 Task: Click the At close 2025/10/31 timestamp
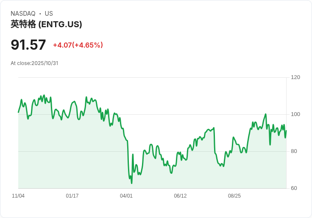pyautogui.click(x=34, y=63)
